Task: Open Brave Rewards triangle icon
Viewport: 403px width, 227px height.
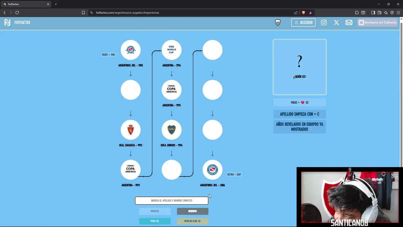Action: pos(310,13)
